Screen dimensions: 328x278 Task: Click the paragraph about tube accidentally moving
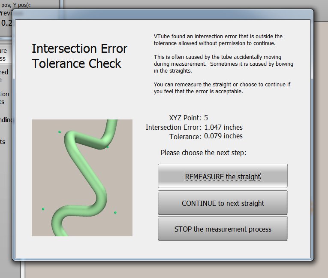(x=223, y=64)
